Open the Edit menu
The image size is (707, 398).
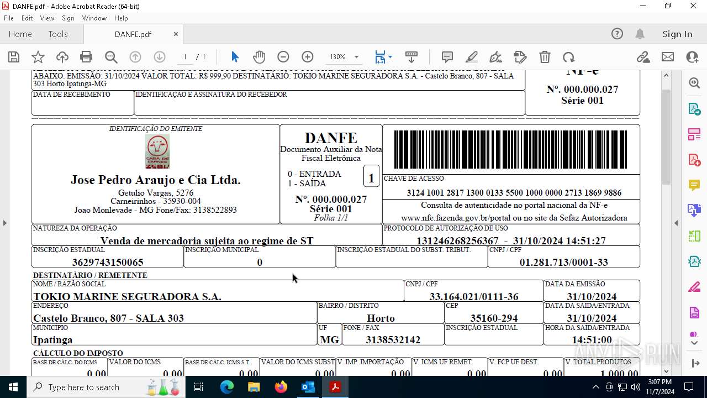point(27,18)
